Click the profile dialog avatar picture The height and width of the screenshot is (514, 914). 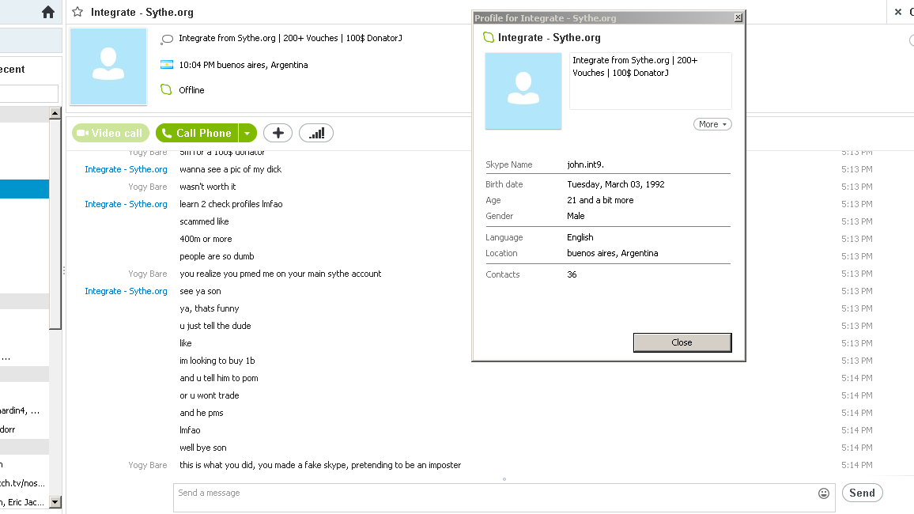[x=523, y=91]
